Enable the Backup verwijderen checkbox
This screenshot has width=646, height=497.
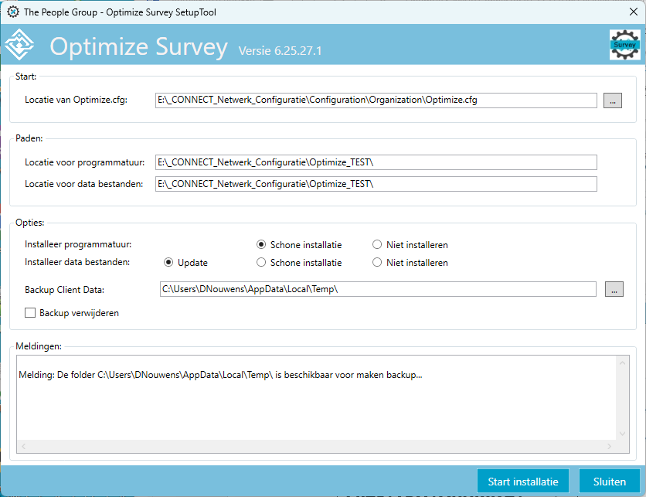coord(30,313)
